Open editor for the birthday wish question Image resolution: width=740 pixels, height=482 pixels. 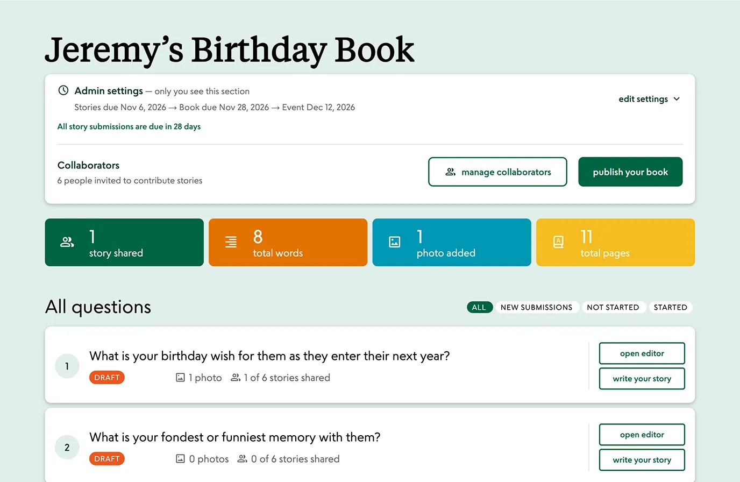pyautogui.click(x=642, y=353)
